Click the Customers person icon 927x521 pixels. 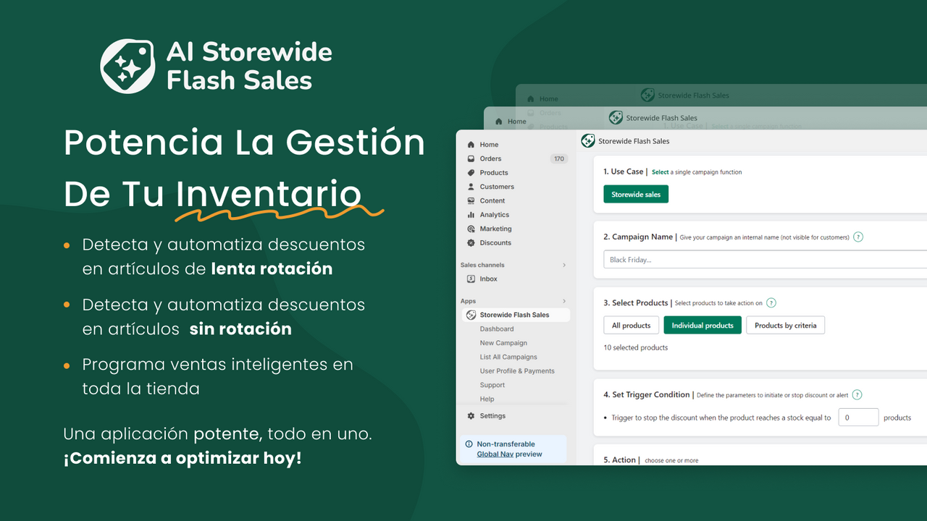[x=471, y=187]
